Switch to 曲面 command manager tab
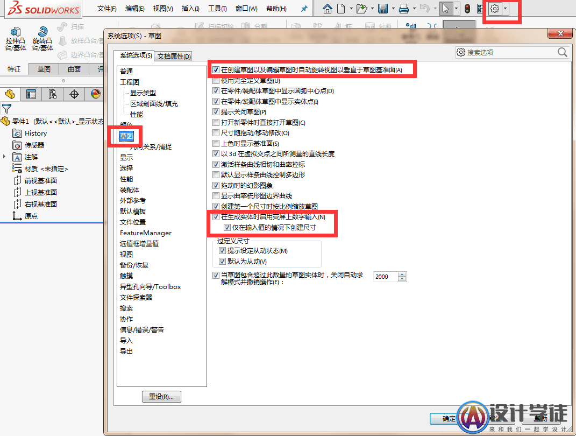 click(x=74, y=69)
